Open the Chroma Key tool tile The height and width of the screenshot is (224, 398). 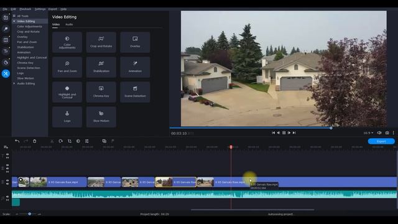point(101,92)
